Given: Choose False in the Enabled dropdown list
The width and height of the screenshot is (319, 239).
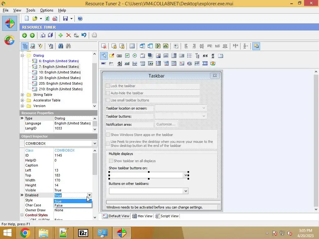Looking at the screenshot, I should (x=73, y=205).
